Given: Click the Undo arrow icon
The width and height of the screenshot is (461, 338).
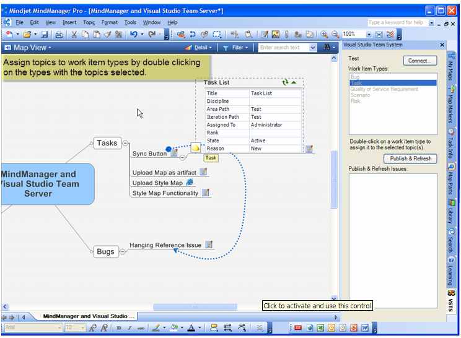Looking at the screenshot, I should tap(133, 35).
